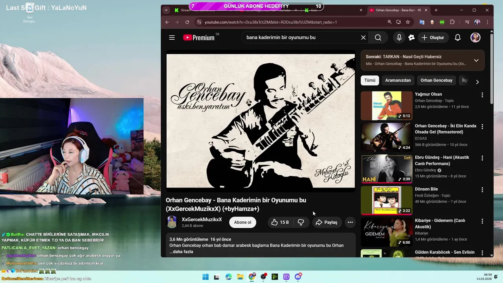Dislike the Orhan Gencebay video
503x283 pixels.
click(301, 222)
